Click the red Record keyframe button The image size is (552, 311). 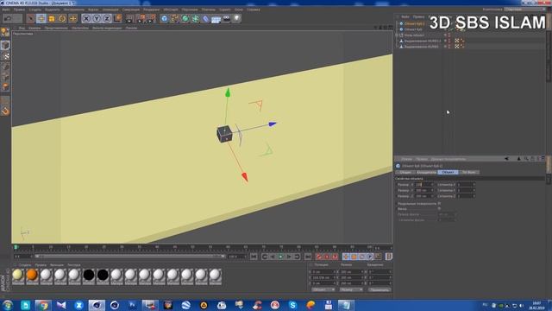click(319, 257)
